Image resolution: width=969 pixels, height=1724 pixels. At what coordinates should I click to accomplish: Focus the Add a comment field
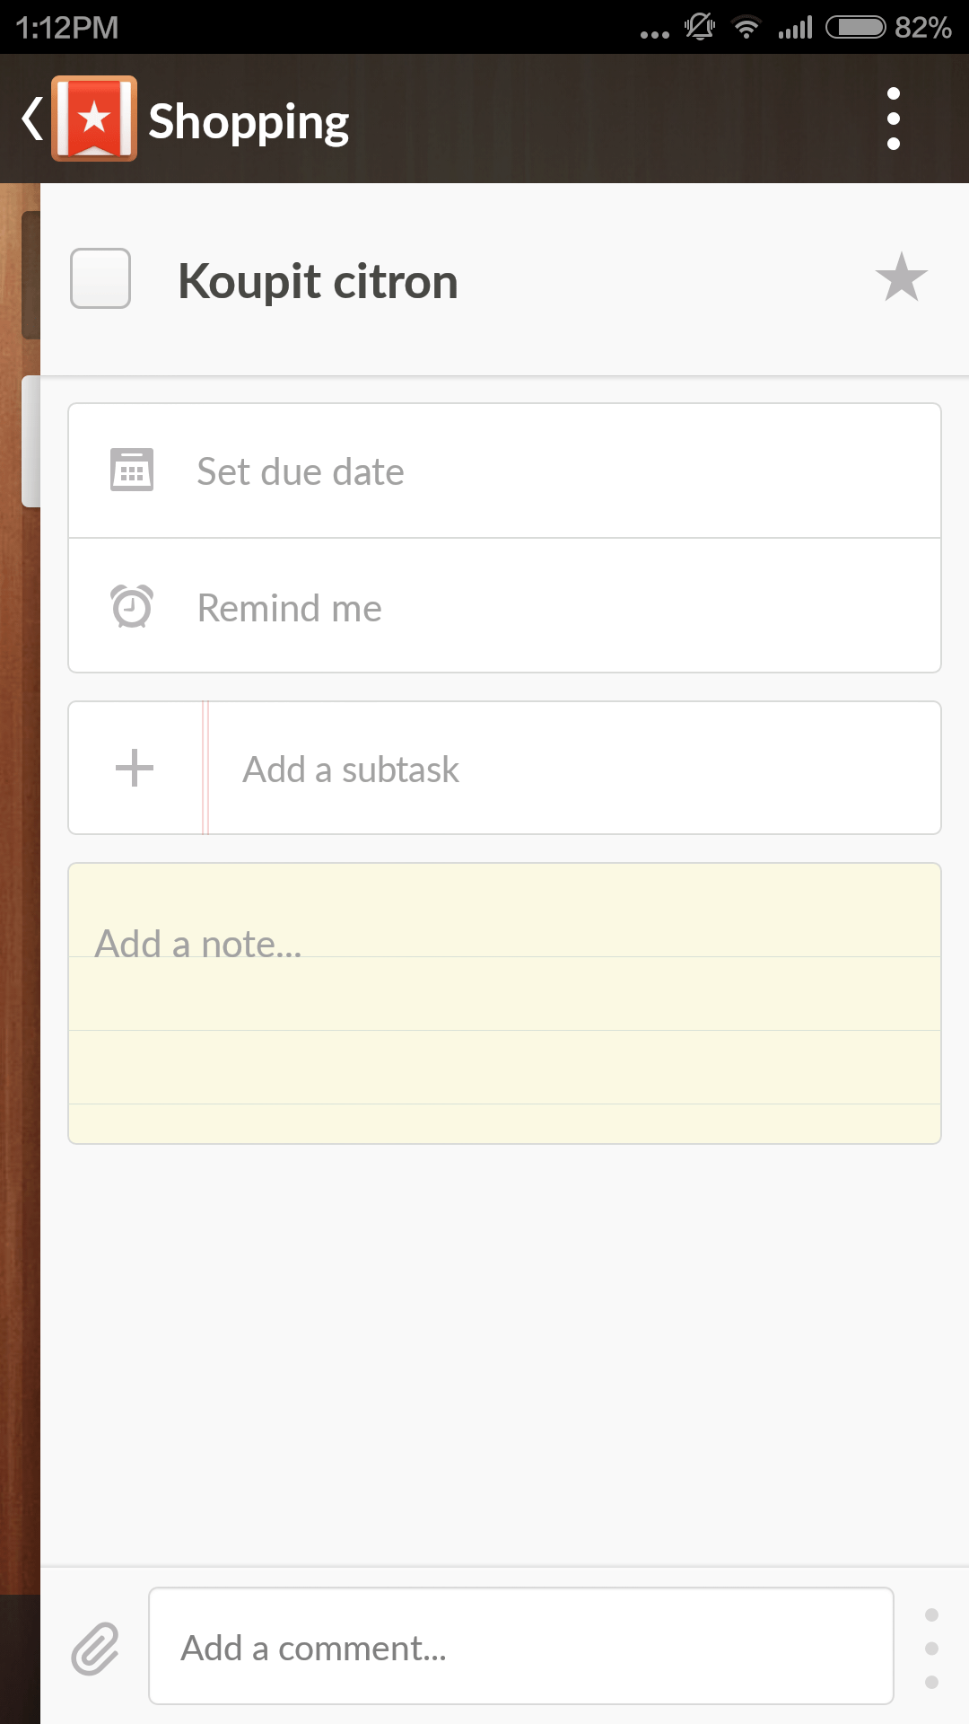point(520,1646)
